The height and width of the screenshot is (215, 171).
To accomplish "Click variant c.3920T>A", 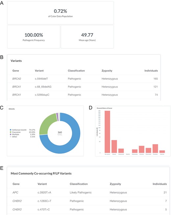I will [44, 193].
